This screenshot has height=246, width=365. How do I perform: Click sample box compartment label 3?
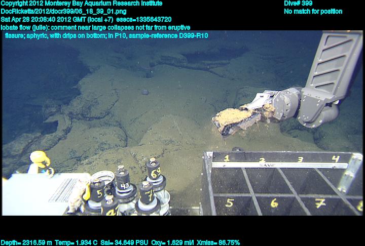tap(301, 159)
